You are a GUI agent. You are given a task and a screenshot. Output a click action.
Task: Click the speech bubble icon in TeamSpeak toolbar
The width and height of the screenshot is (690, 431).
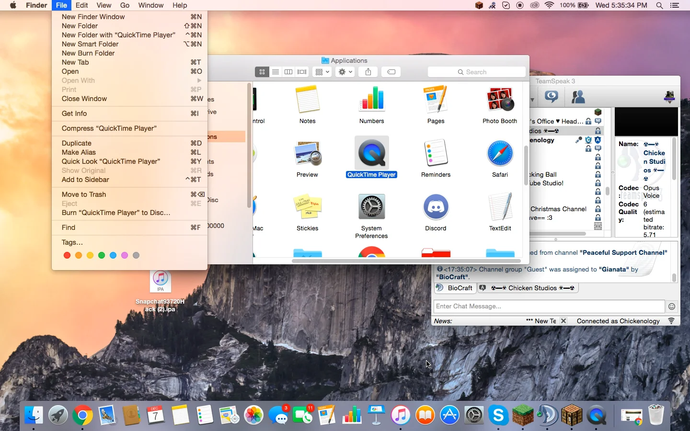coord(552,97)
